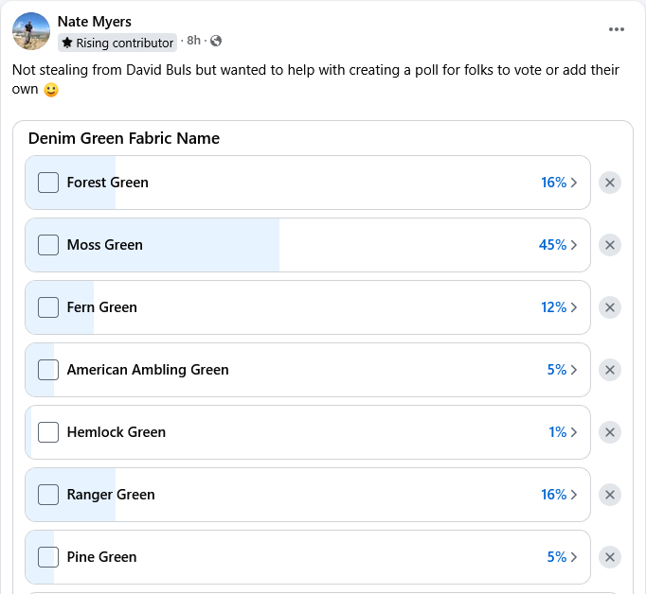Check the Forest Green checkbox

tap(48, 183)
